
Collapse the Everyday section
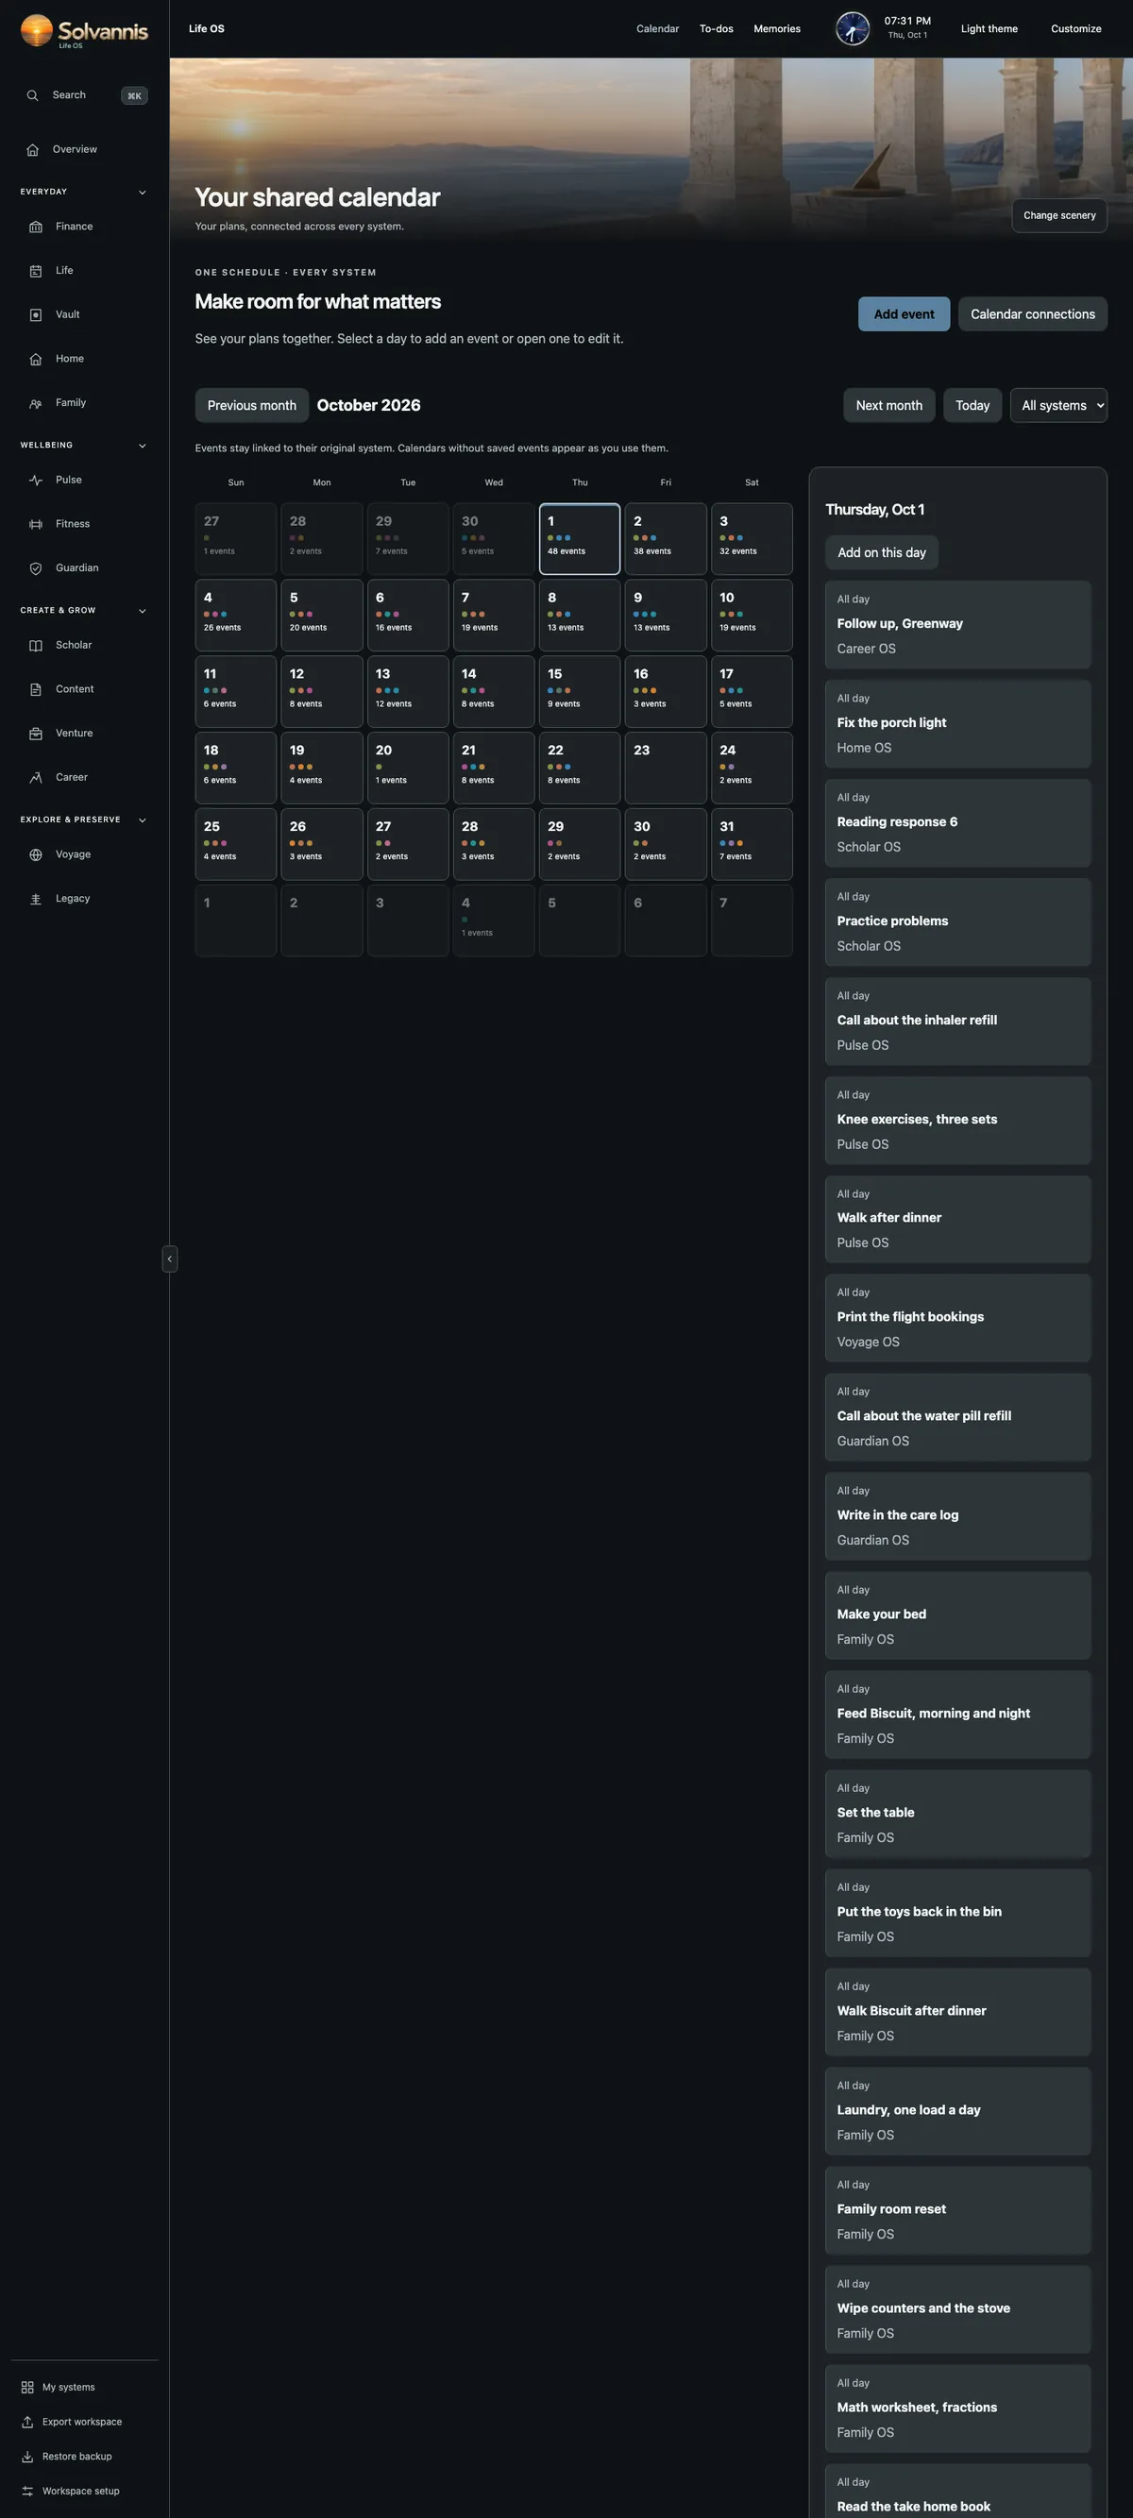click(143, 192)
